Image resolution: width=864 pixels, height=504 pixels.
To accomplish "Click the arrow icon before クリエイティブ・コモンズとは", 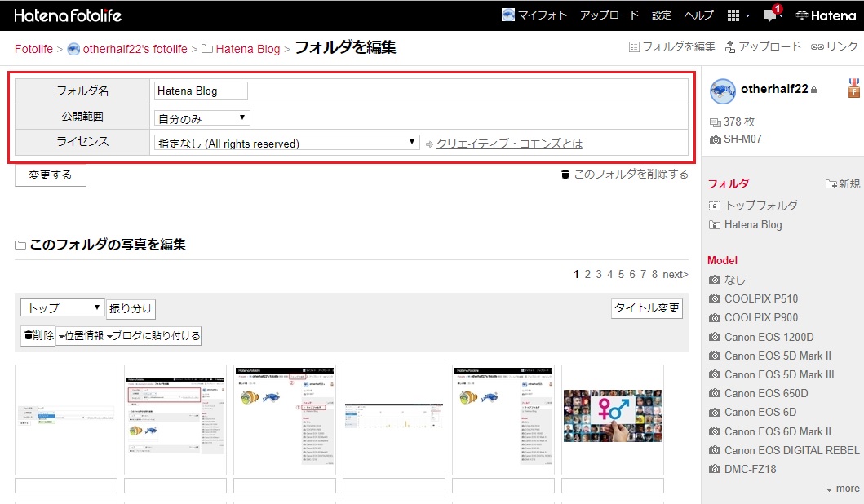I will 430,144.
